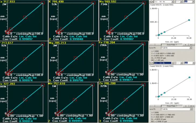Click the 53k axis maximum on K plot
Image resolution: width=196 pixels, height=123 pixels.
(x=54, y=4)
